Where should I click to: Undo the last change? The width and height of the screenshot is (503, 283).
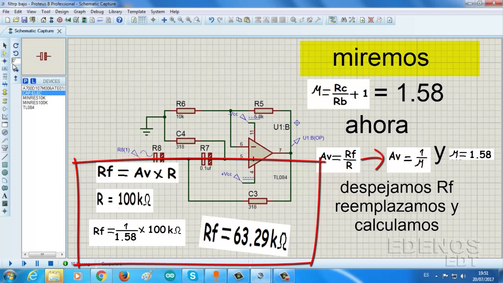pos(211,20)
